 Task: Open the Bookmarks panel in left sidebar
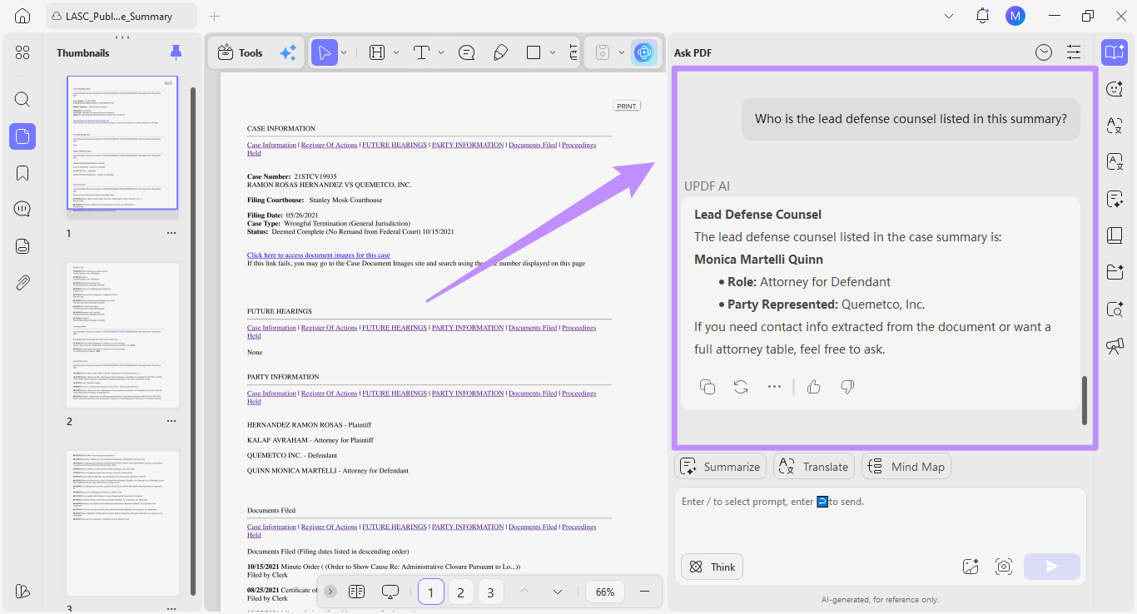coord(22,173)
